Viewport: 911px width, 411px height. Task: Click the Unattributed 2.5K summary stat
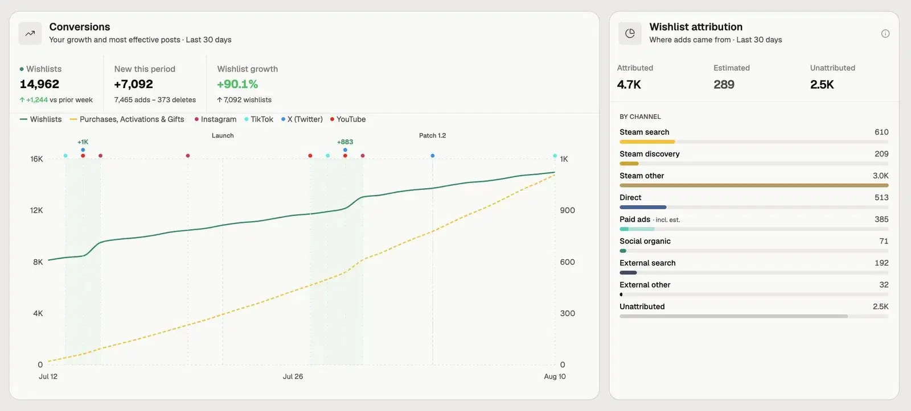832,77
